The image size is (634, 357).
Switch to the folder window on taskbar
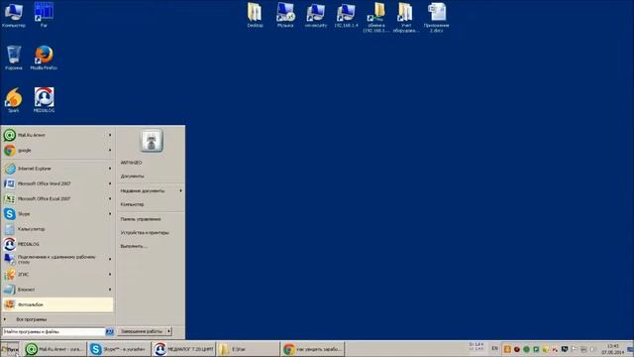coord(248,349)
